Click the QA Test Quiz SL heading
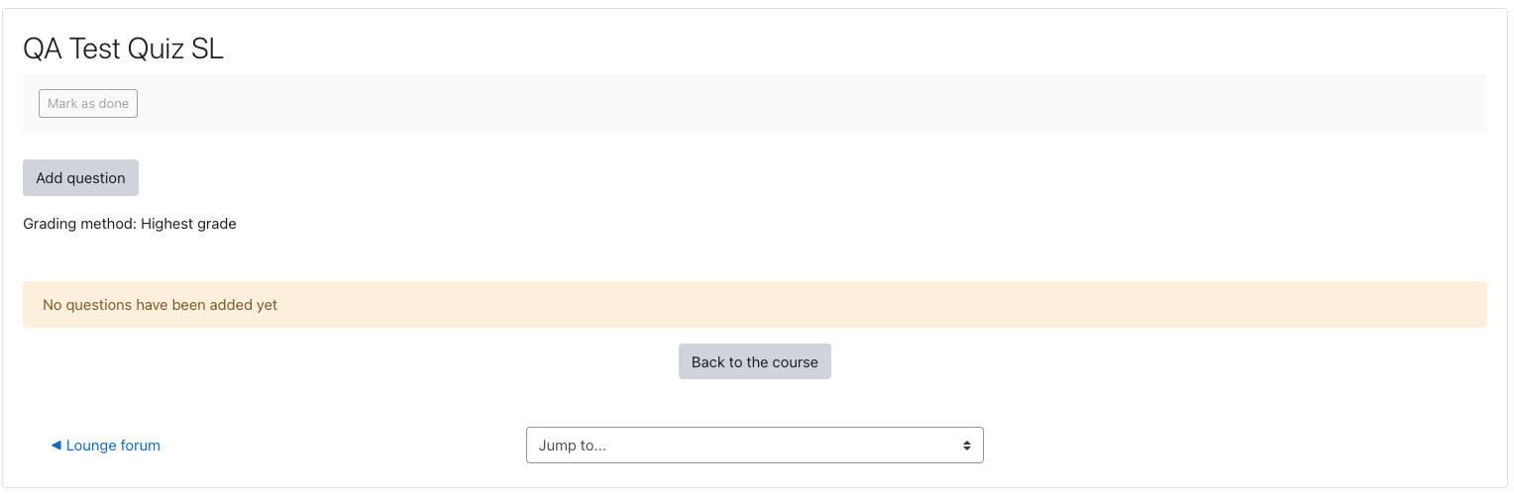 [x=124, y=50]
